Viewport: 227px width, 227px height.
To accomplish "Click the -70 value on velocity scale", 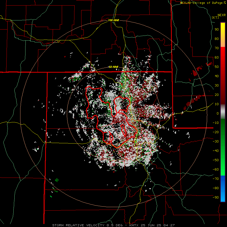I will (216, 179).
